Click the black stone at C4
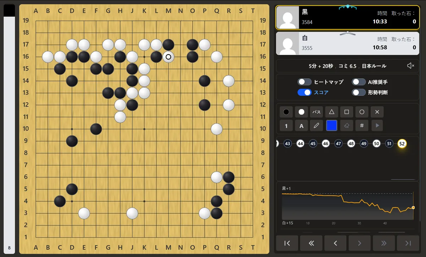426x257 pixels. click(60, 201)
